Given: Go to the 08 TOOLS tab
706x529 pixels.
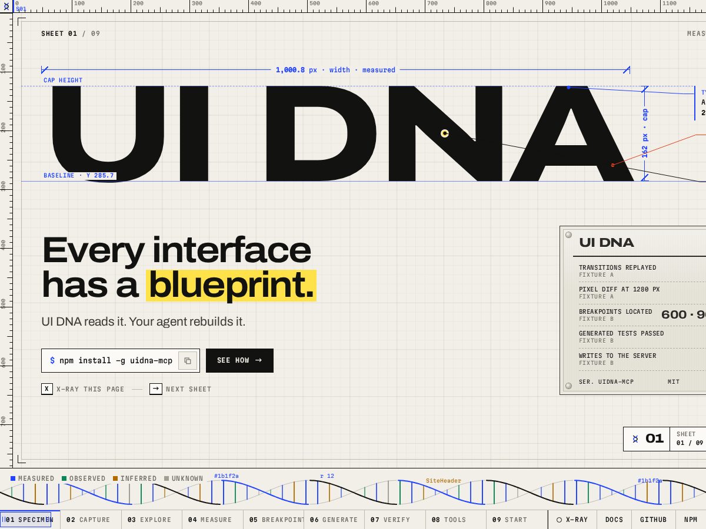Looking at the screenshot, I should (456, 520).
